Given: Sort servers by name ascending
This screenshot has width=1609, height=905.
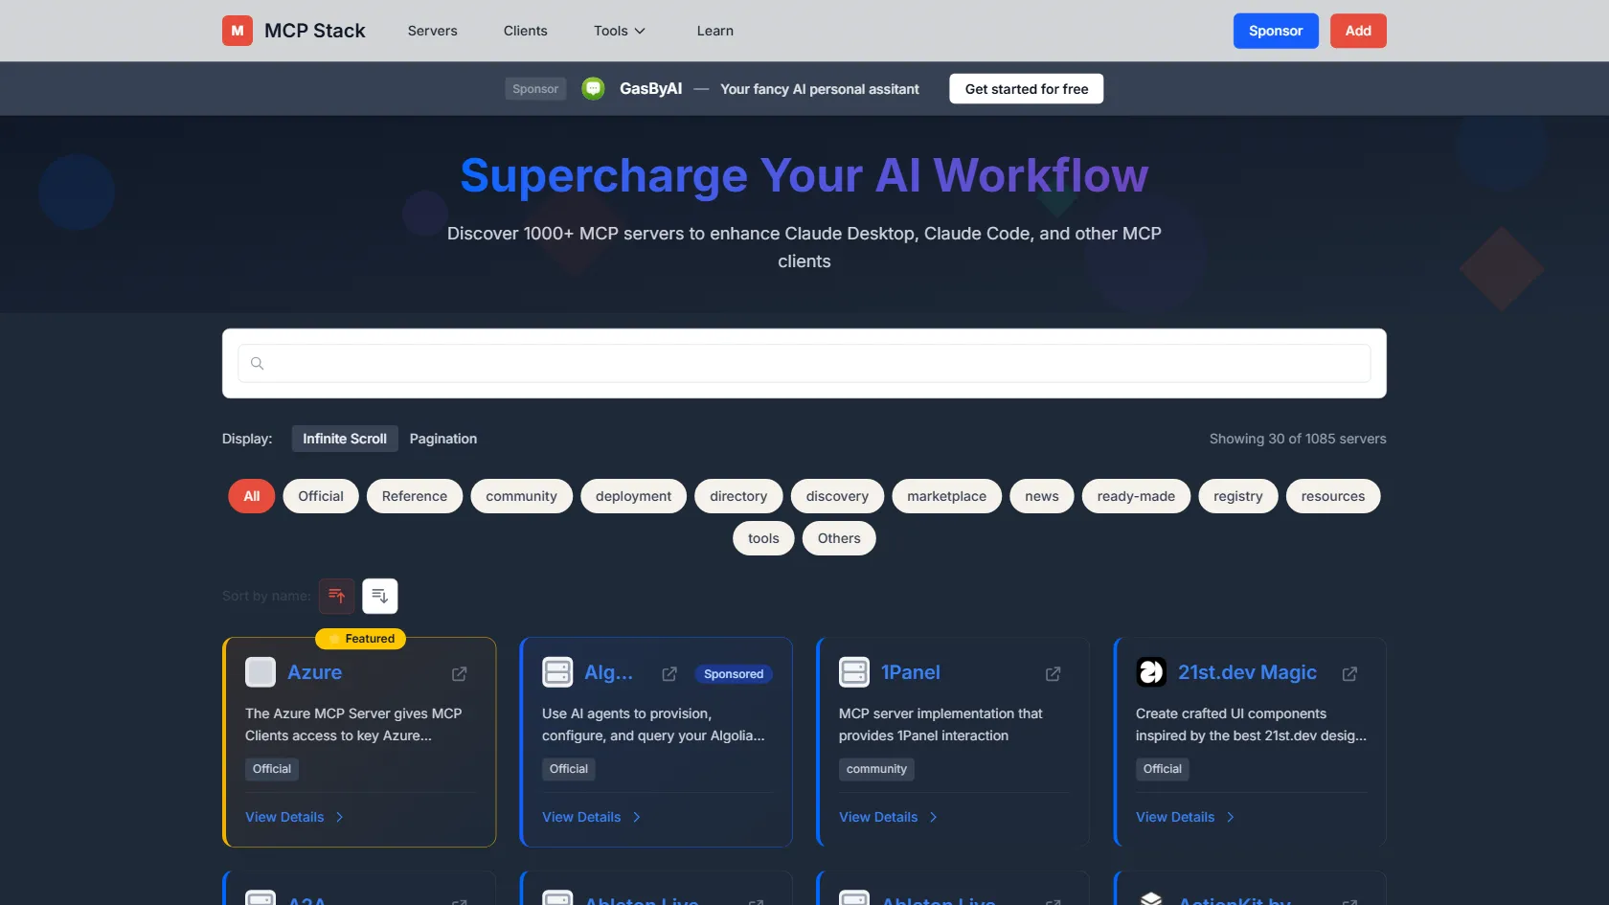Looking at the screenshot, I should tap(337, 596).
